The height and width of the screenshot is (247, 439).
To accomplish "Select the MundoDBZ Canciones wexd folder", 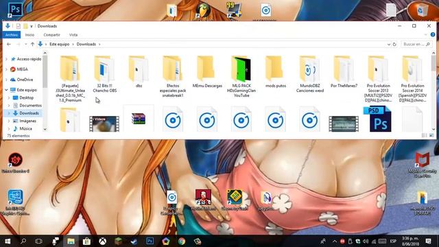I will click(309, 74).
